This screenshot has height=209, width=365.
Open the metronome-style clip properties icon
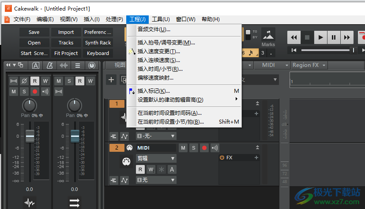point(49,66)
